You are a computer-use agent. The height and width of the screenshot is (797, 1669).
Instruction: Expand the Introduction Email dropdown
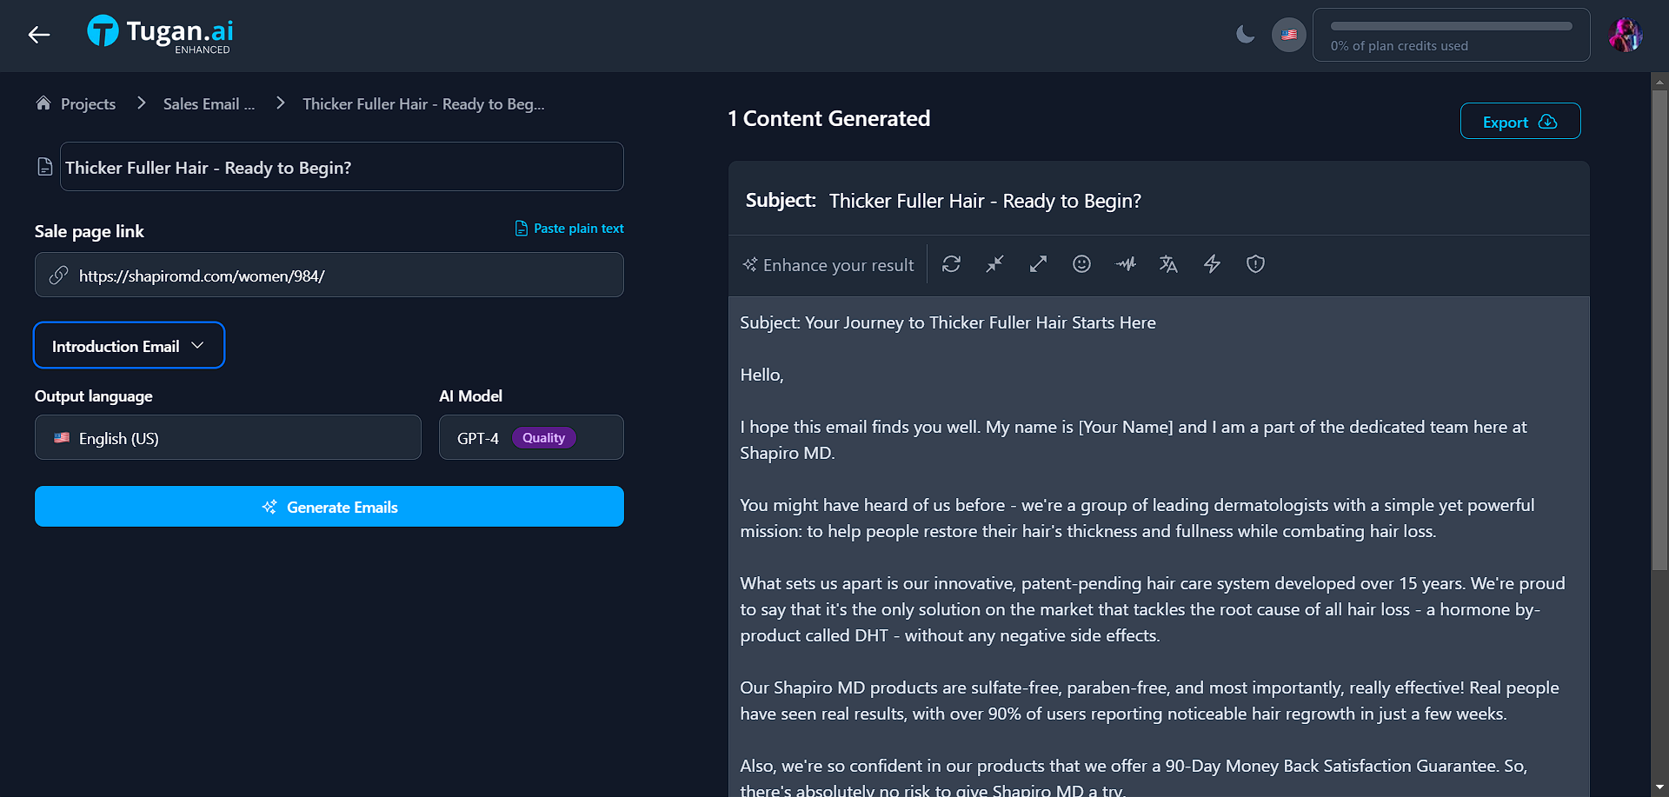coord(129,345)
